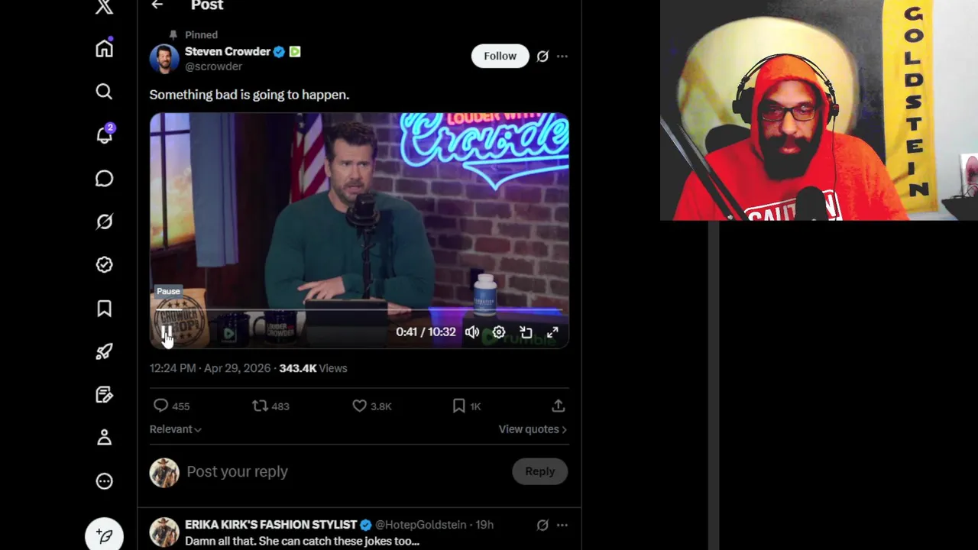The image size is (978, 550).
Task: Seek on the video progress bar
Action: (359, 311)
